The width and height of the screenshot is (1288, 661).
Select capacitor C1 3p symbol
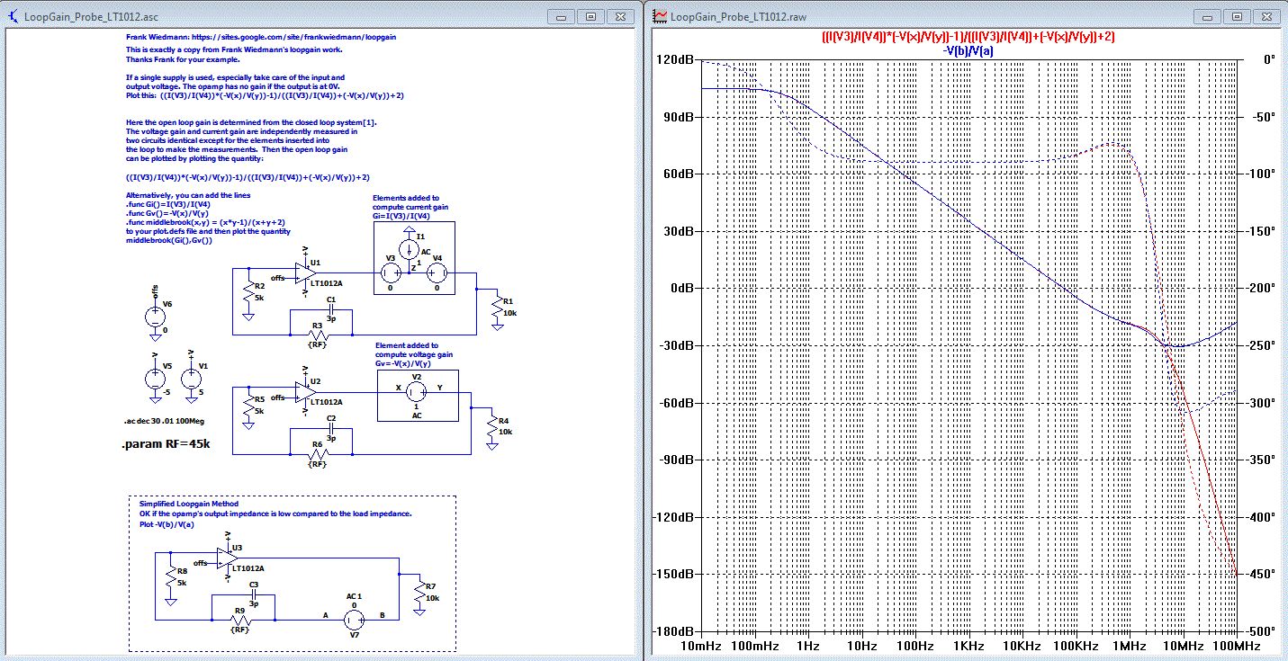coord(330,309)
